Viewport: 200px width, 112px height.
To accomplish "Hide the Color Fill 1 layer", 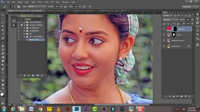I will pyautogui.click(x=164, y=29).
